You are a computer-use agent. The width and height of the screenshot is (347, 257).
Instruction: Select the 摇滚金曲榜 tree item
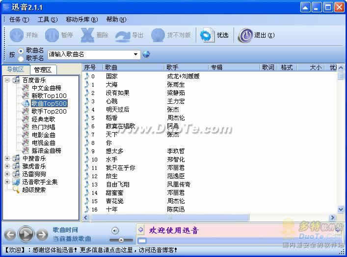(46, 151)
